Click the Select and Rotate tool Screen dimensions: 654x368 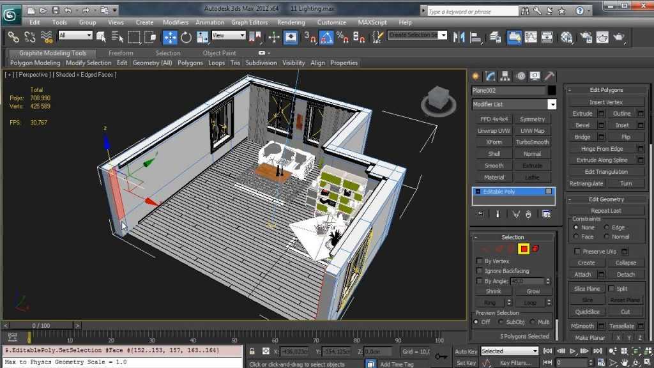pyautogui.click(x=186, y=37)
